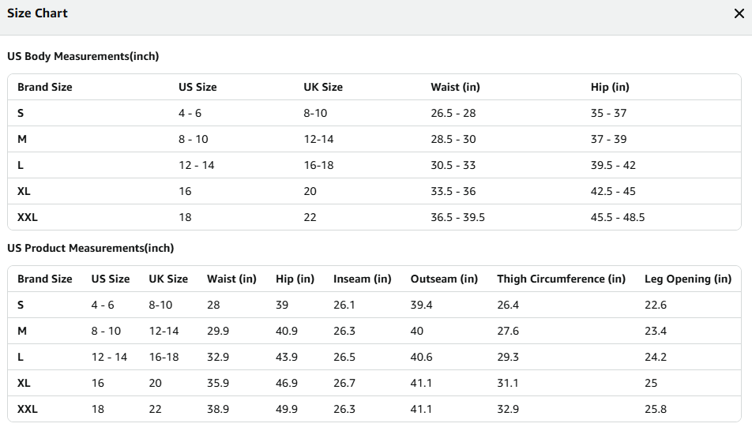Select the Leg Opening (in) column header
The height and width of the screenshot is (431, 752).
(x=688, y=279)
